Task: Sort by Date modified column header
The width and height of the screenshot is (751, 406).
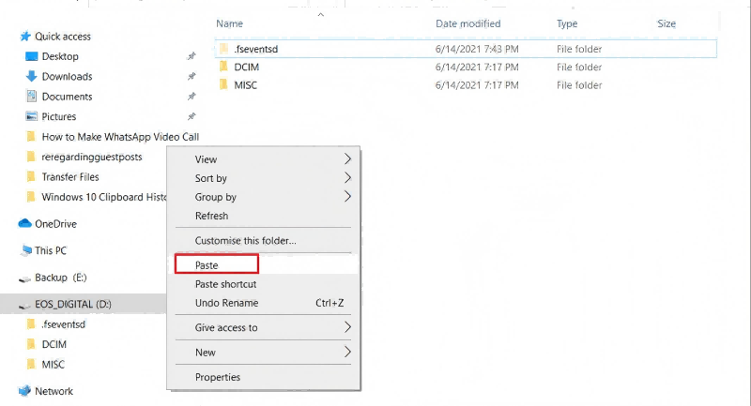Action: pyautogui.click(x=467, y=23)
